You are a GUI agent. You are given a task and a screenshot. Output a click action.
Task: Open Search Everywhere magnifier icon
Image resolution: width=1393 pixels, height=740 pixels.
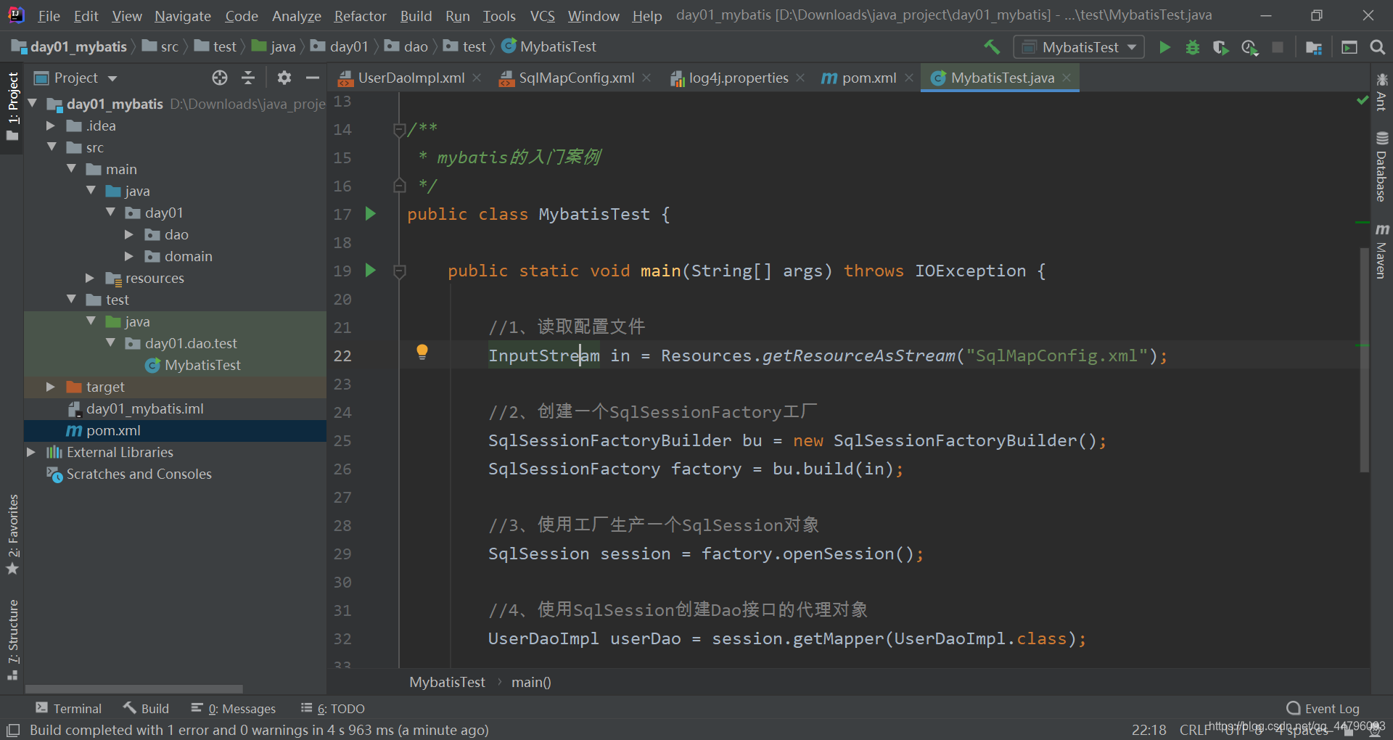point(1377,47)
